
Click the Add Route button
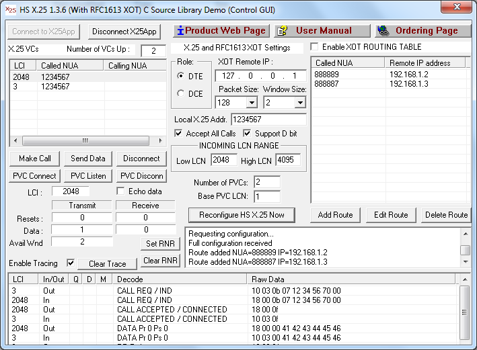[x=335, y=215]
